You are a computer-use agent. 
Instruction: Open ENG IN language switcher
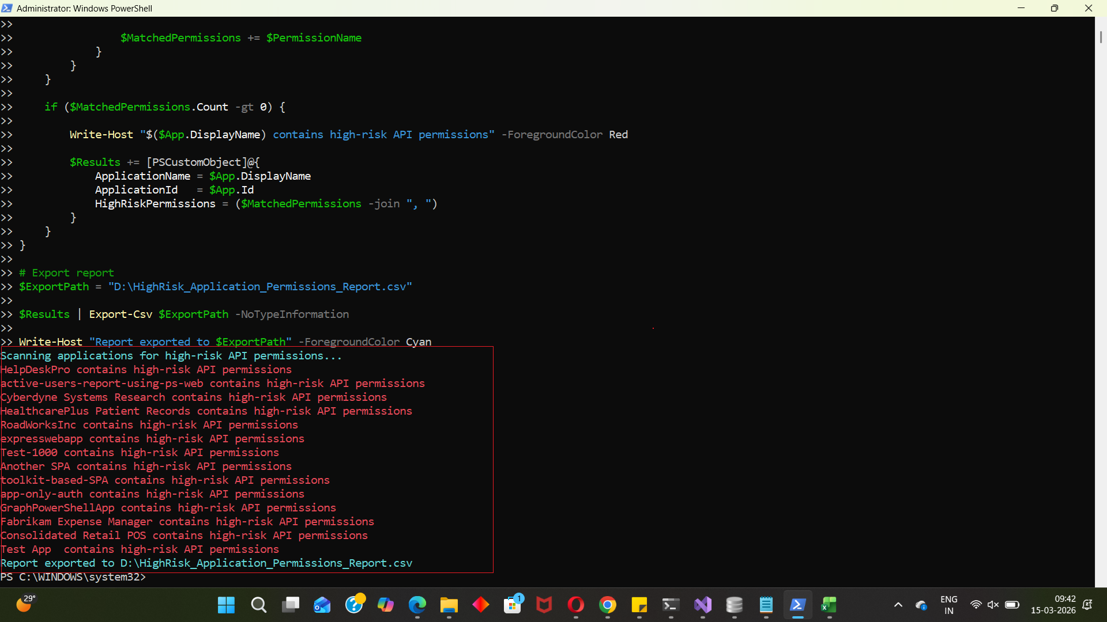pyautogui.click(x=948, y=605)
